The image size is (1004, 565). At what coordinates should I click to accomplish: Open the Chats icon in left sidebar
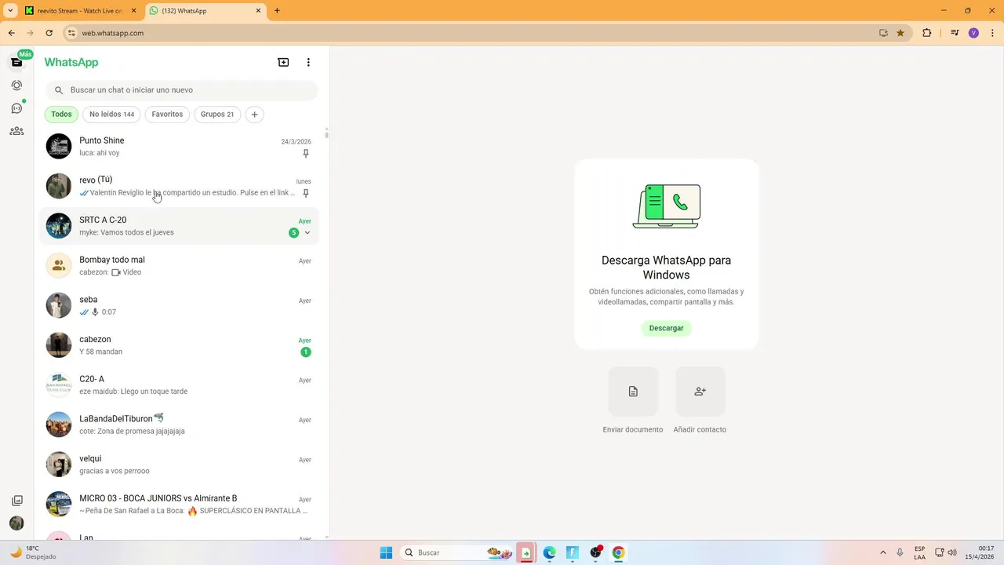point(16,62)
